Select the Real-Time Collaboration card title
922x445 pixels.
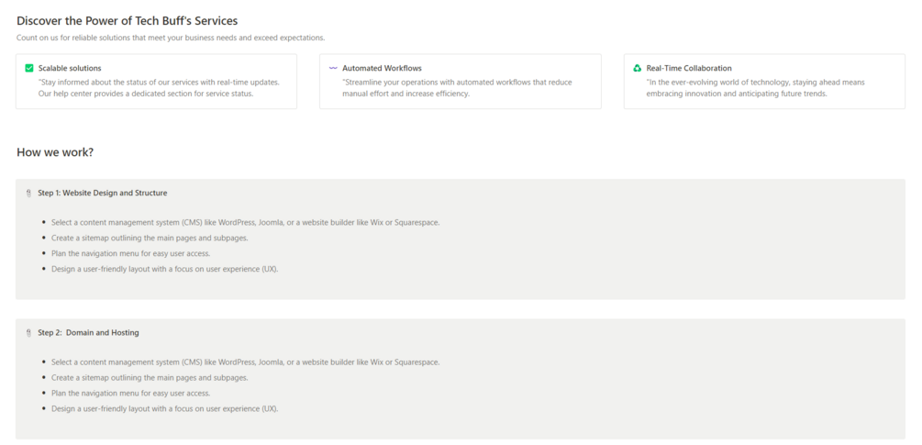(x=689, y=68)
